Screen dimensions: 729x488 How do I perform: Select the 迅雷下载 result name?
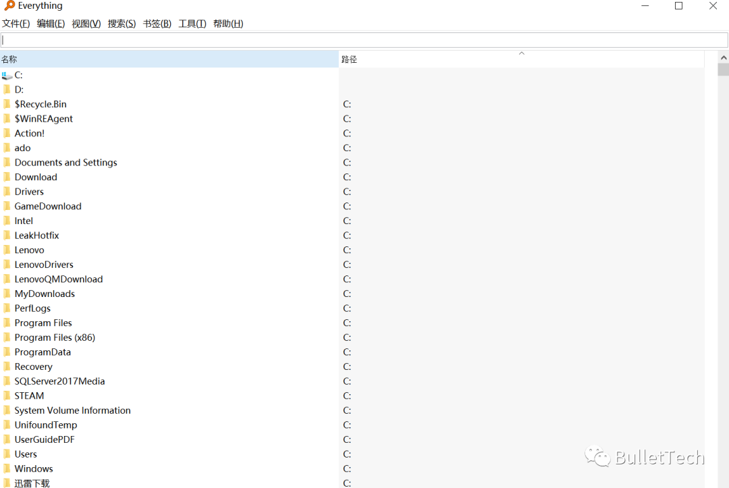pos(32,483)
